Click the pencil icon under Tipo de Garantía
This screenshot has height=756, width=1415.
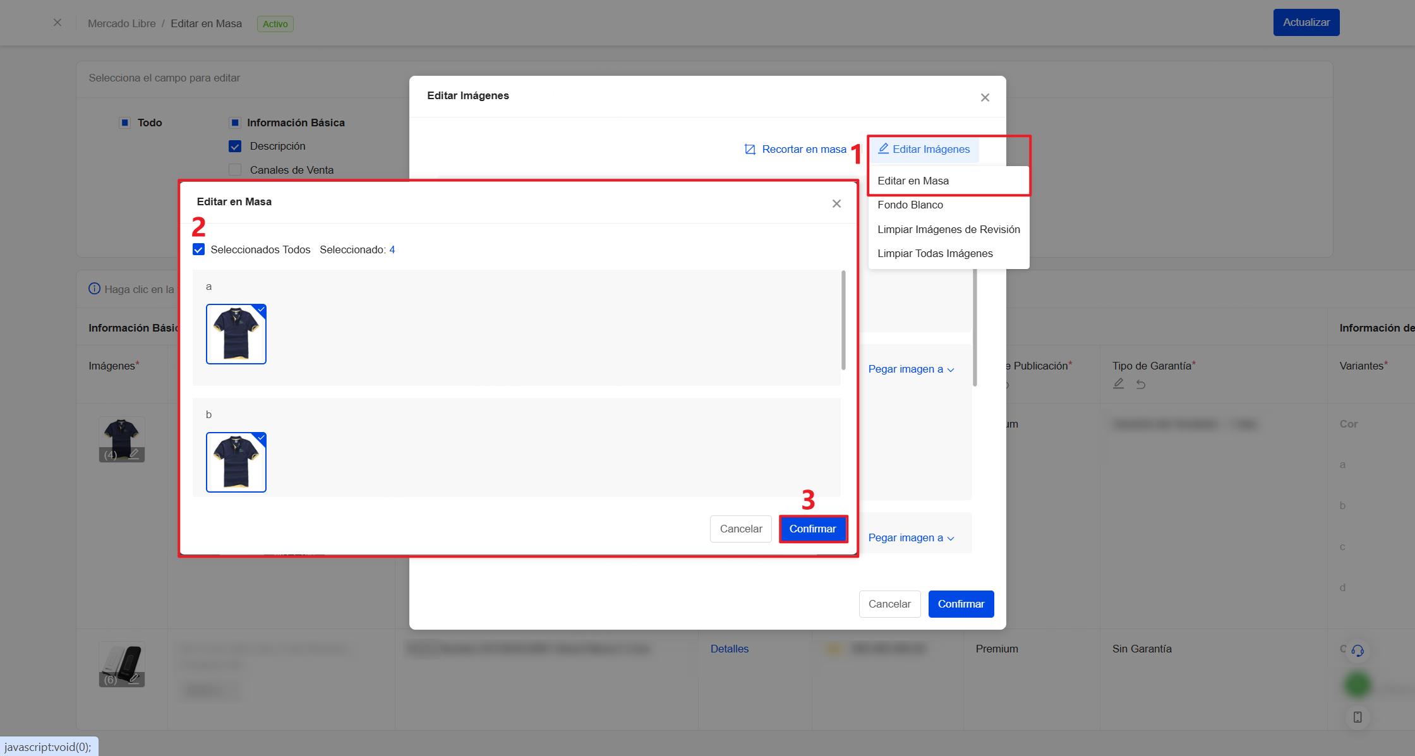tap(1118, 383)
